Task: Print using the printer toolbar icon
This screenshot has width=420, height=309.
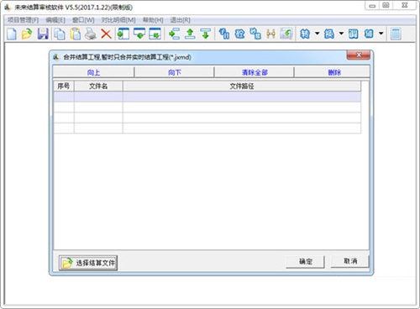Action: [91, 34]
